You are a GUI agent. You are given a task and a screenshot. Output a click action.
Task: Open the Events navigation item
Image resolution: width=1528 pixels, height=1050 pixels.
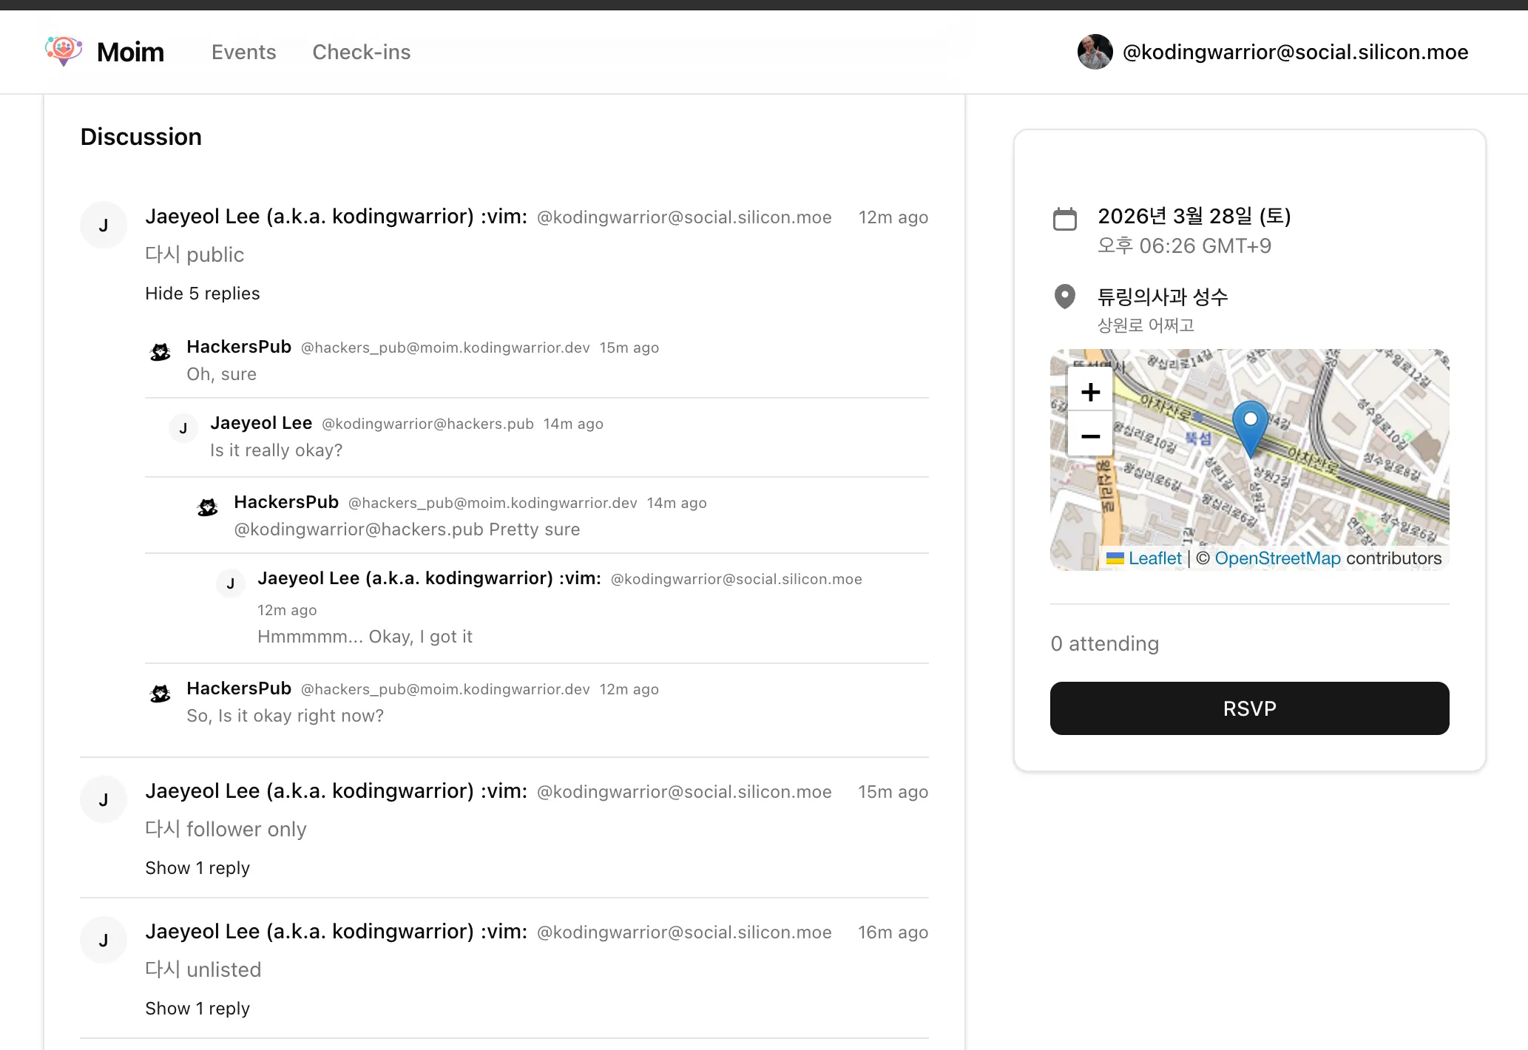coord(243,52)
